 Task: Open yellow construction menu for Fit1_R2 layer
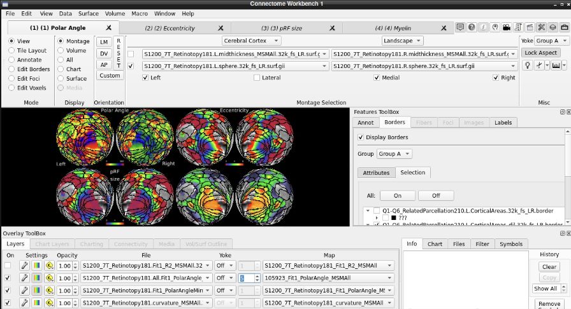[49, 266]
